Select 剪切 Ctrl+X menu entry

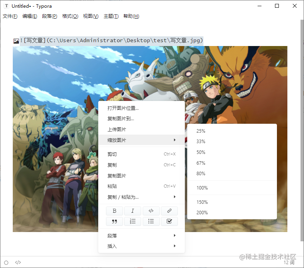pos(142,154)
